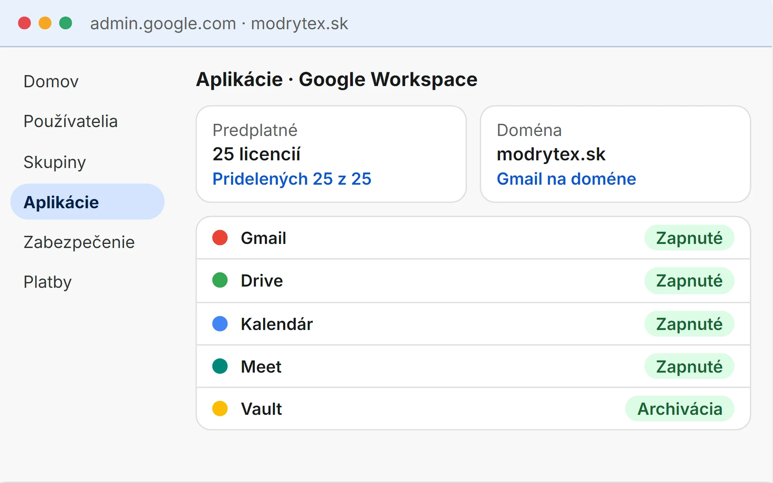Click the Aplikácie · Google Workspace heading
The image size is (773, 483).
pos(336,80)
